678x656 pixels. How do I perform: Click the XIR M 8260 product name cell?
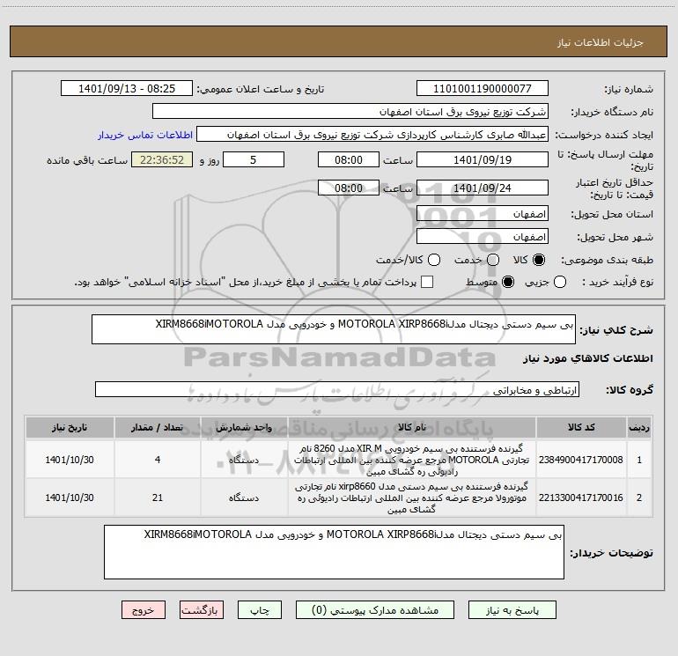pos(411,460)
